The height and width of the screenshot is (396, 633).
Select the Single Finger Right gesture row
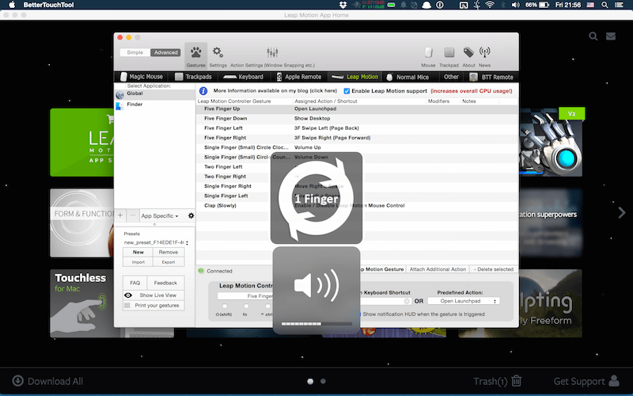pos(358,186)
